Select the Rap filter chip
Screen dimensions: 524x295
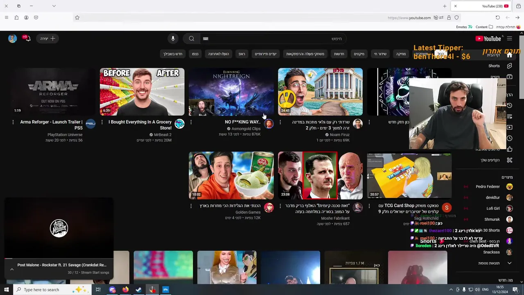coord(242,54)
